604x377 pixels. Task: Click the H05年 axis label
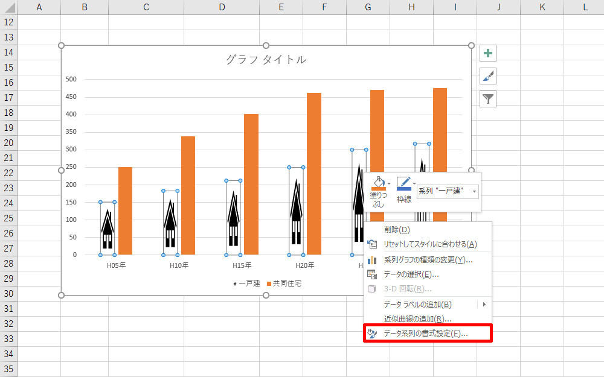click(x=117, y=265)
